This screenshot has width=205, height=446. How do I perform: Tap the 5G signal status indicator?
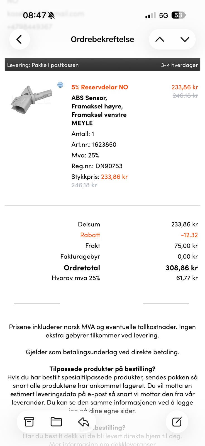pyautogui.click(x=163, y=15)
